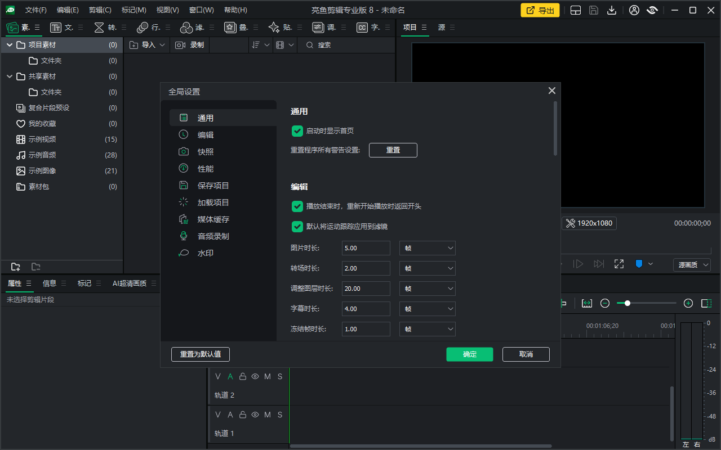Open the 媒体缓存 settings category
This screenshot has height=450, width=721.
[222, 219]
